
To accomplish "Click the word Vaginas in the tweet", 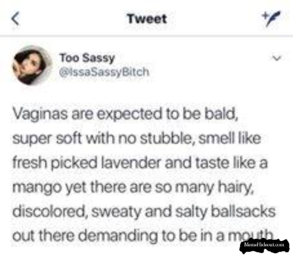I will click(40, 114).
